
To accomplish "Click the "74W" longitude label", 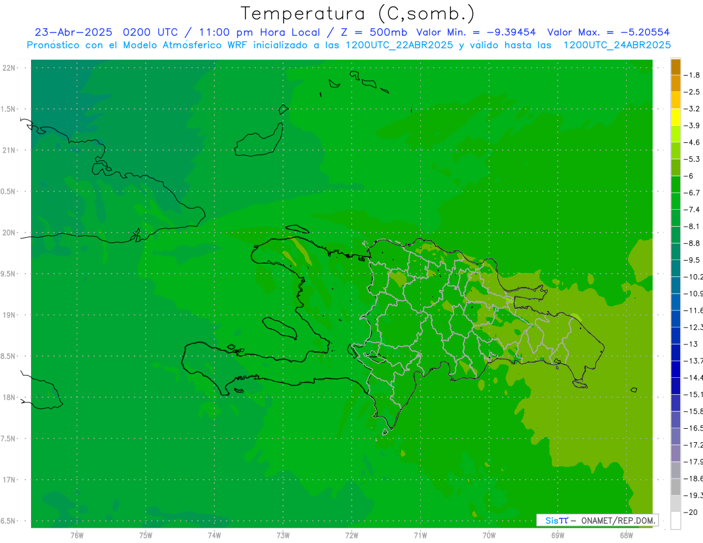I will pyautogui.click(x=214, y=535).
